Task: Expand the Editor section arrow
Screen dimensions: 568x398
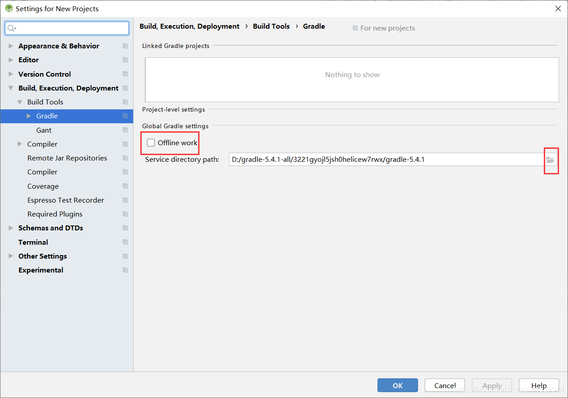Action: click(11, 60)
